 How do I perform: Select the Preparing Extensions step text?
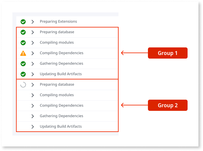[x=58, y=21]
